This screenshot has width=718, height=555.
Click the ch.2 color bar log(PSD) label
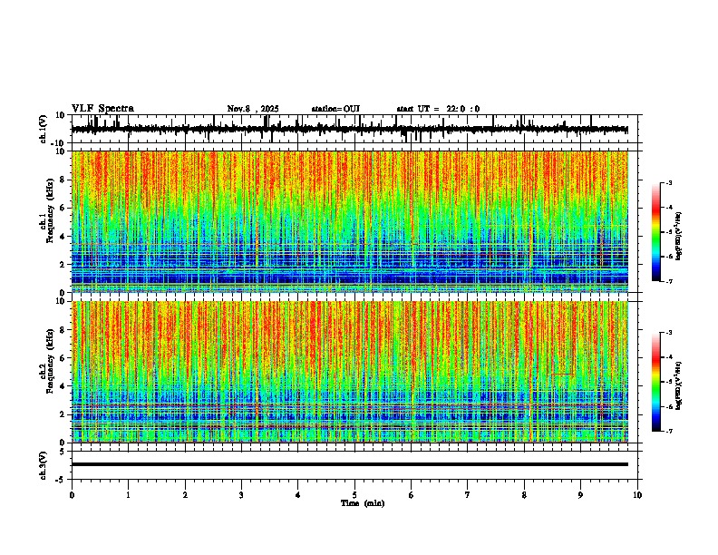click(x=678, y=385)
